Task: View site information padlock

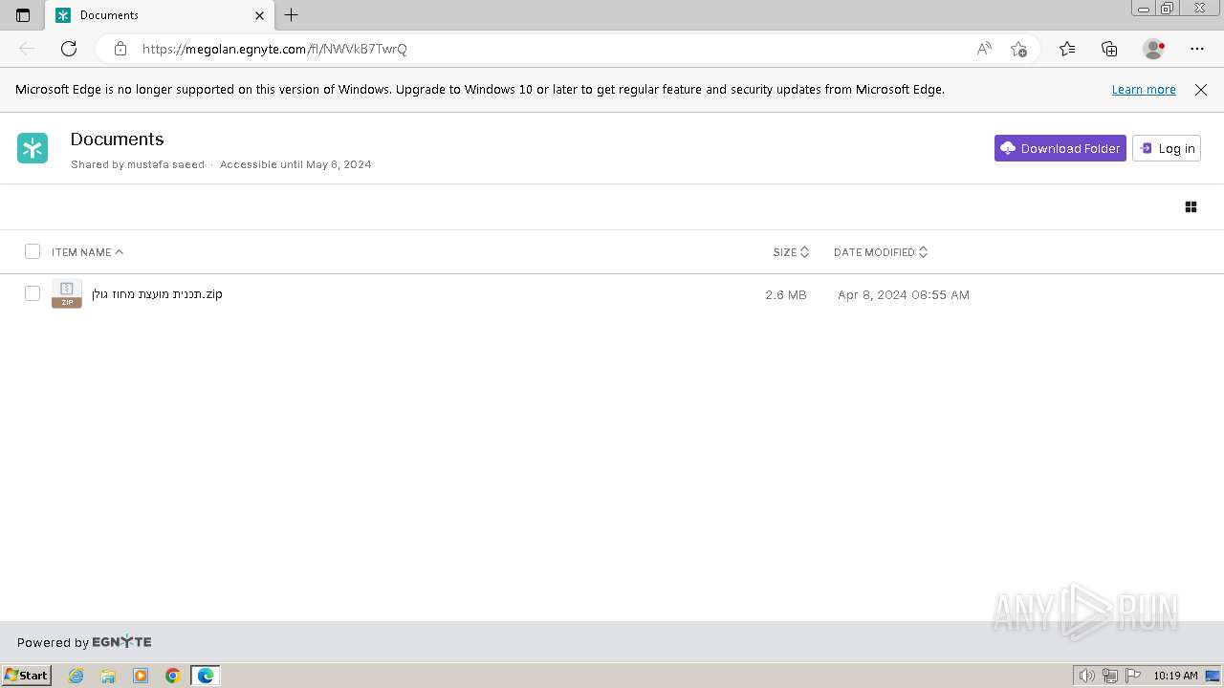Action: coord(120,49)
